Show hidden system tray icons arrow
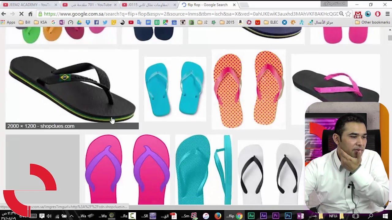 point(72,216)
